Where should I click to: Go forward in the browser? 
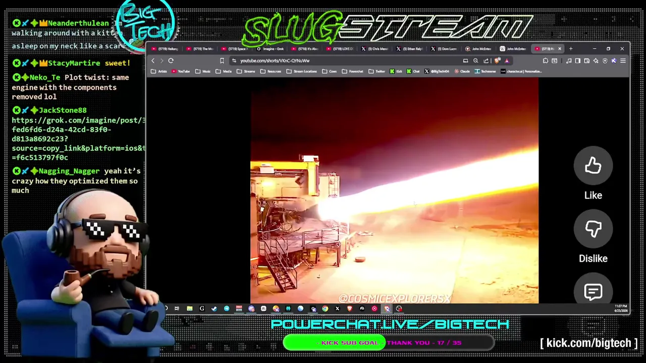161,60
